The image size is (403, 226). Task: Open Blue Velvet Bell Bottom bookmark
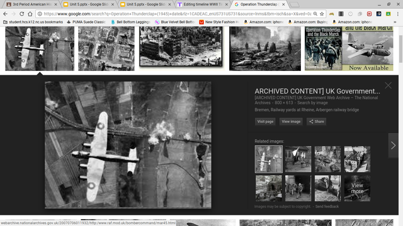tap(175, 22)
